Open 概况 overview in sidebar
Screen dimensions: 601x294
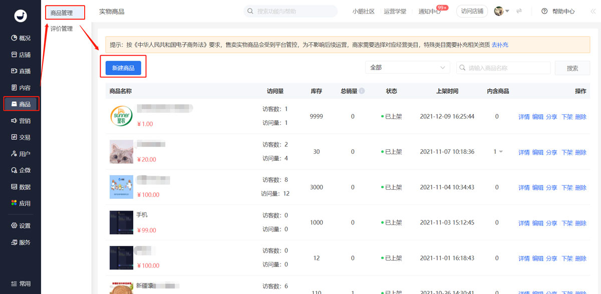coord(21,38)
